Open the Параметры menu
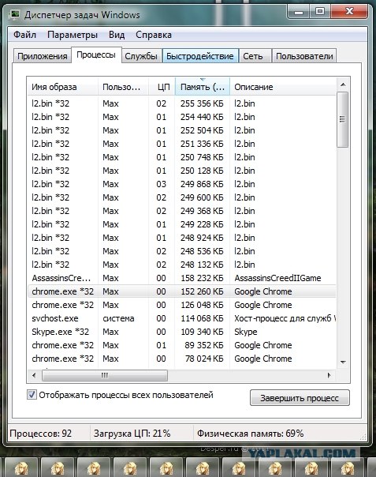The height and width of the screenshot is (477, 376). click(x=73, y=35)
